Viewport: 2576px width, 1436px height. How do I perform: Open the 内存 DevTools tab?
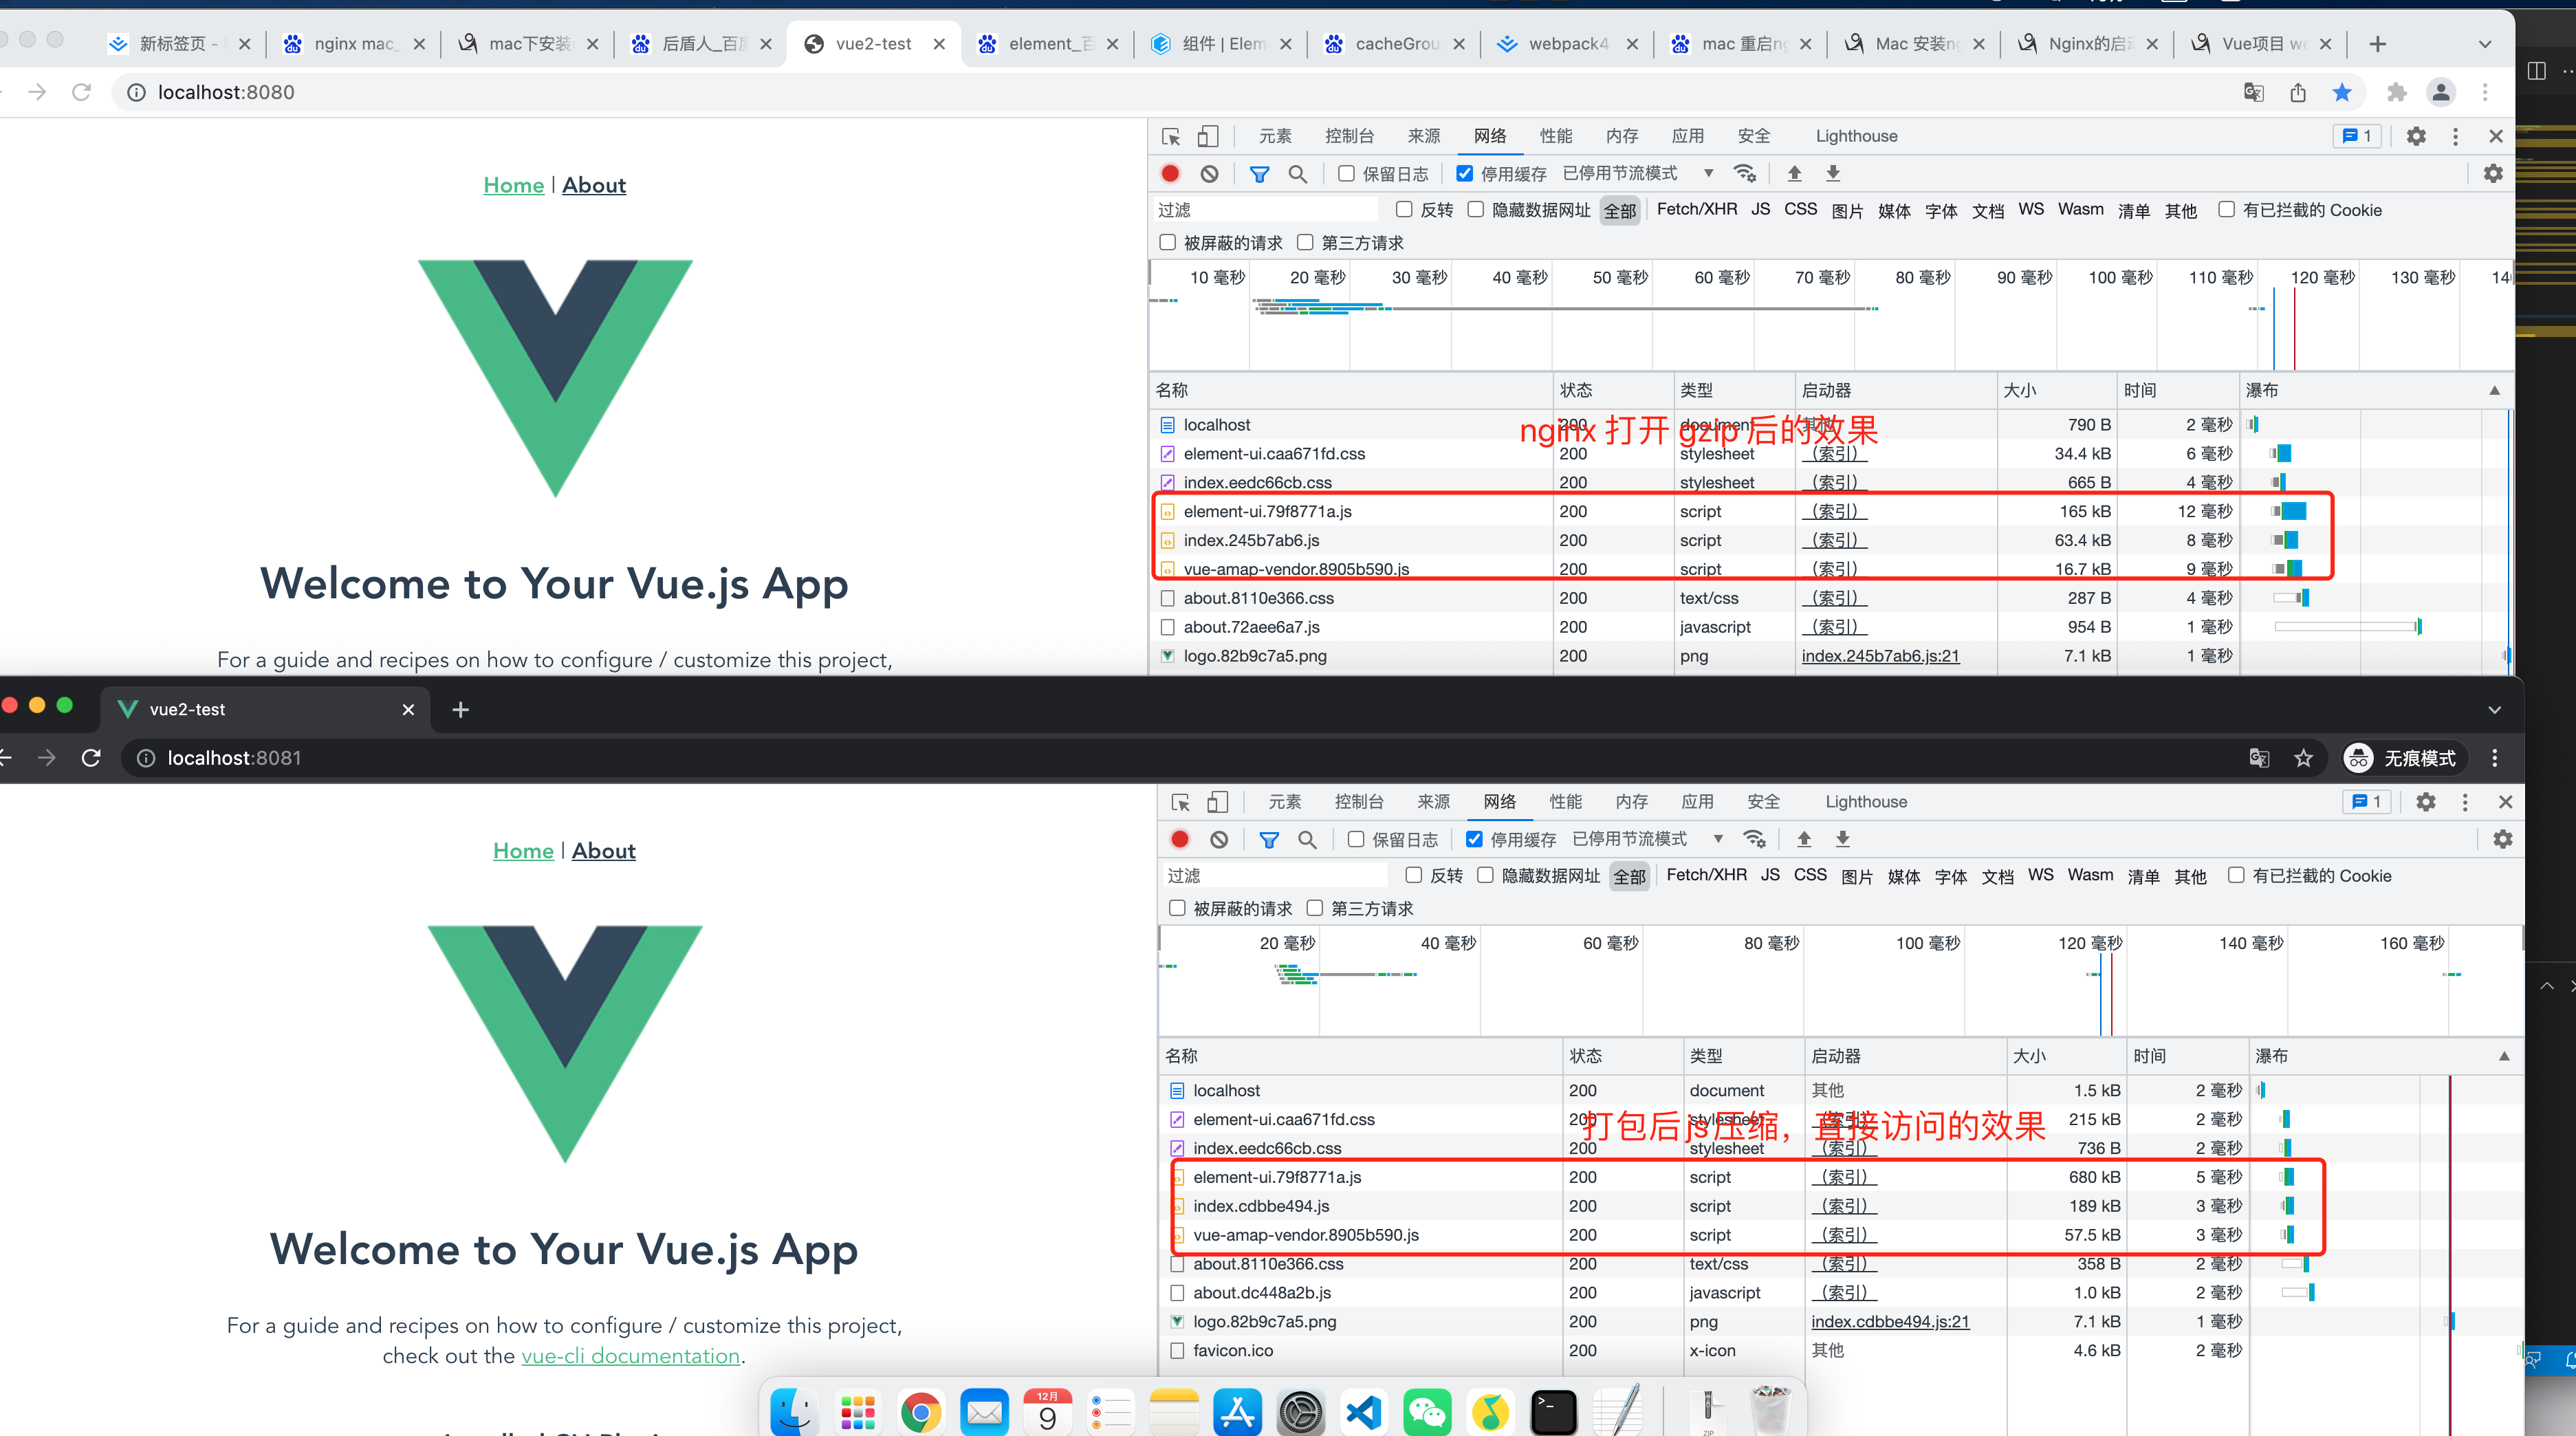coord(1622,136)
